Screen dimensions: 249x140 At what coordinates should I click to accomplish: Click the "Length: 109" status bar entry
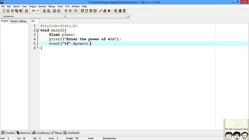(72, 138)
